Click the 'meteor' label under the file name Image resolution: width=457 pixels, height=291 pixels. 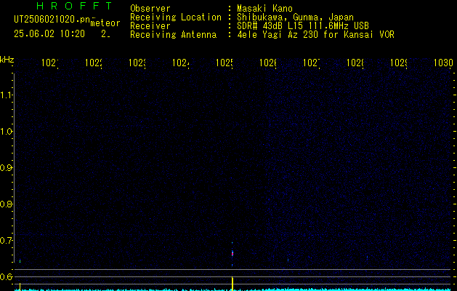pyautogui.click(x=105, y=23)
